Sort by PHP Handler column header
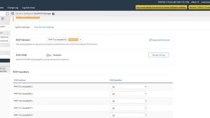210x118 pixels. pos(116,80)
